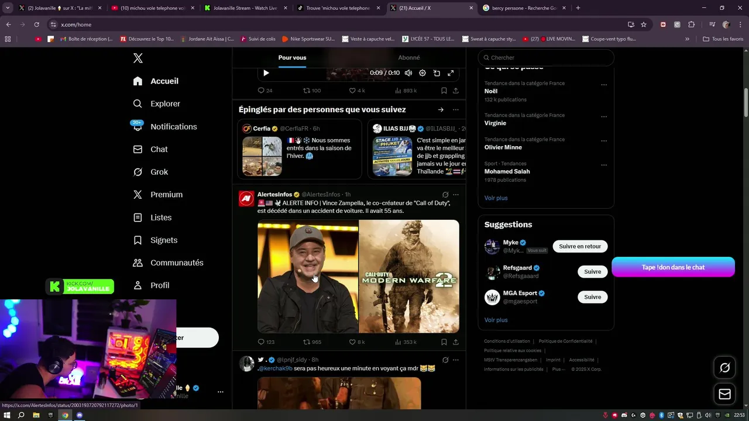Open more options for Virginie trend
The height and width of the screenshot is (421, 749).
[x=604, y=117]
